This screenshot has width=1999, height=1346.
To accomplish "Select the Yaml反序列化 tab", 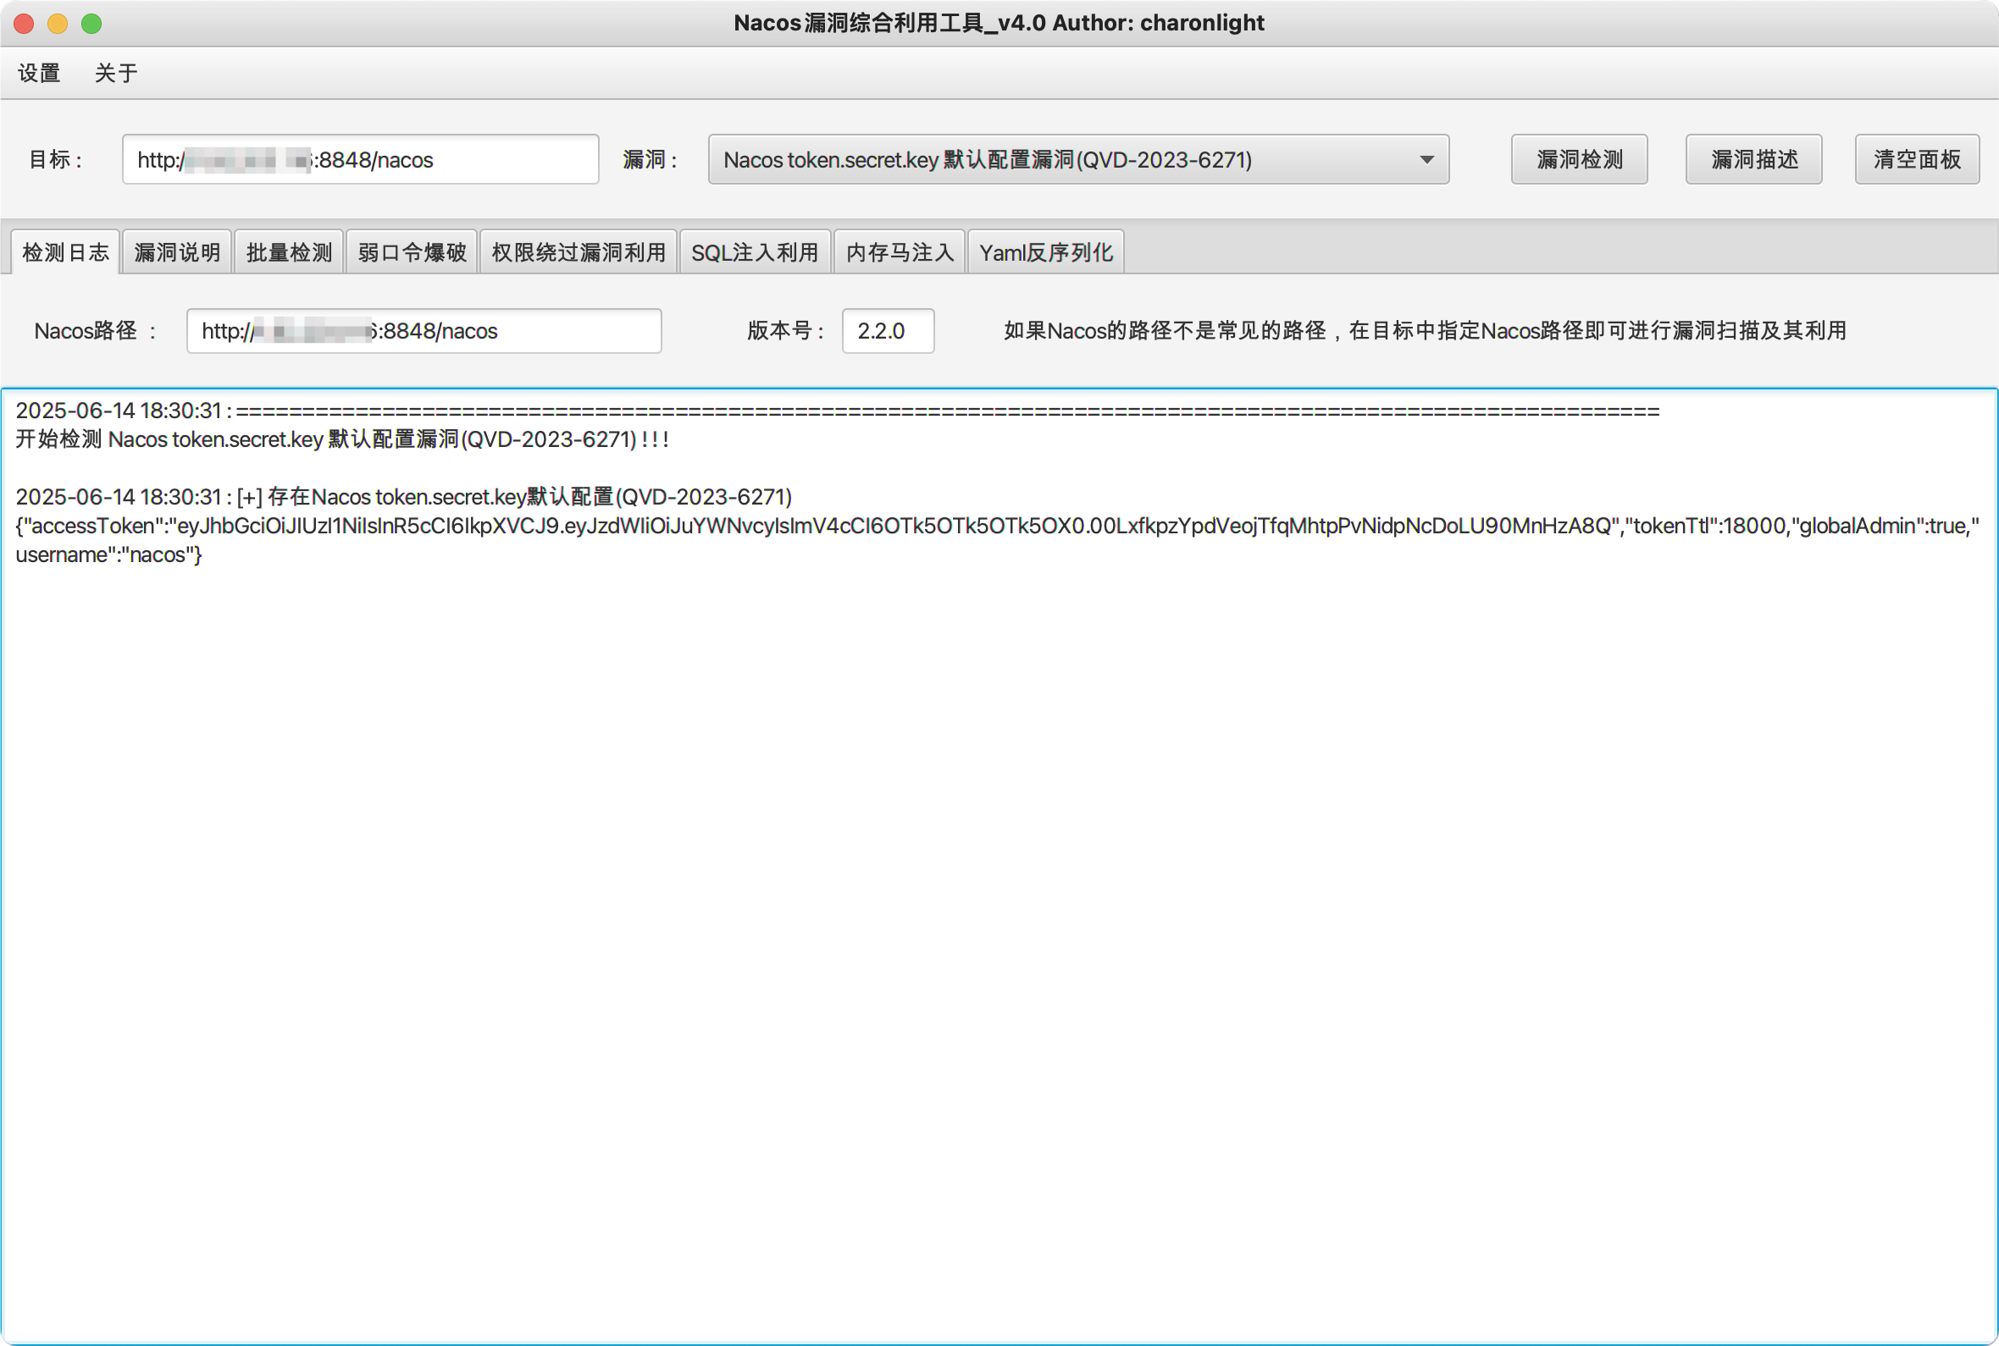I will click(1045, 252).
